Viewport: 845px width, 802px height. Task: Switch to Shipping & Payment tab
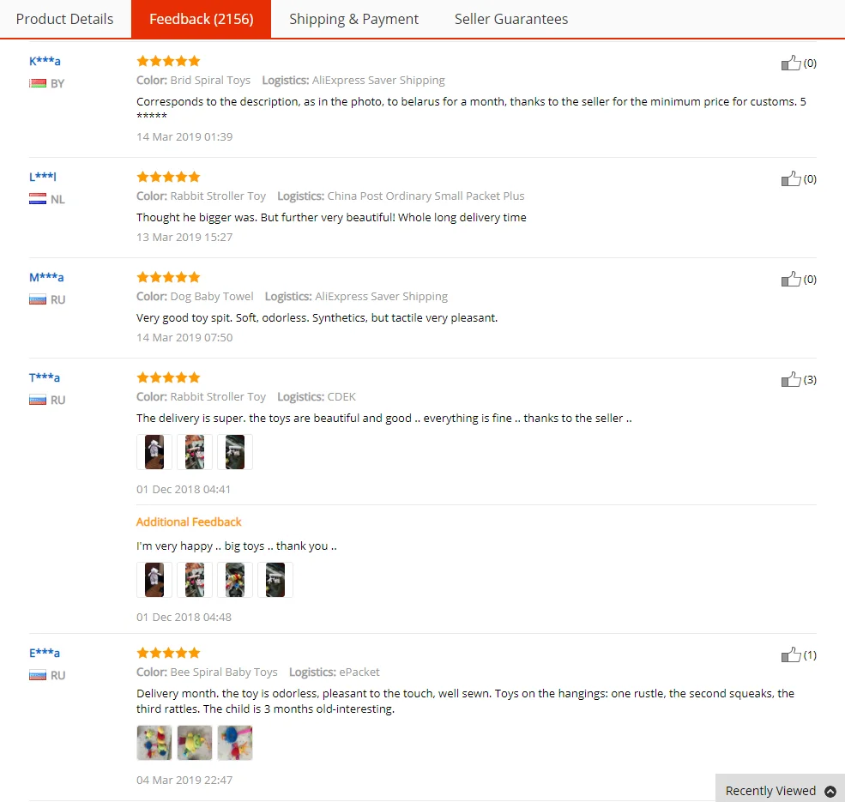(353, 19)
